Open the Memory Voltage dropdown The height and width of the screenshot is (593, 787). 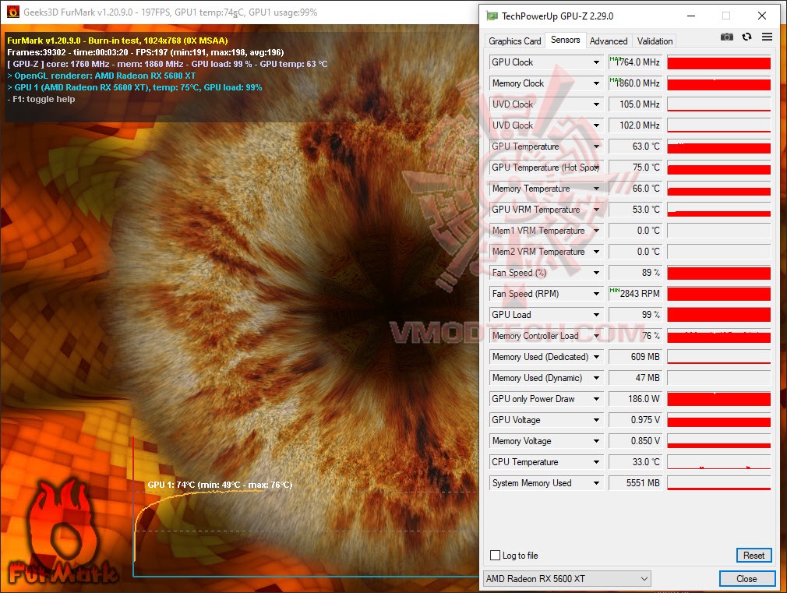[x=596, y=441]
